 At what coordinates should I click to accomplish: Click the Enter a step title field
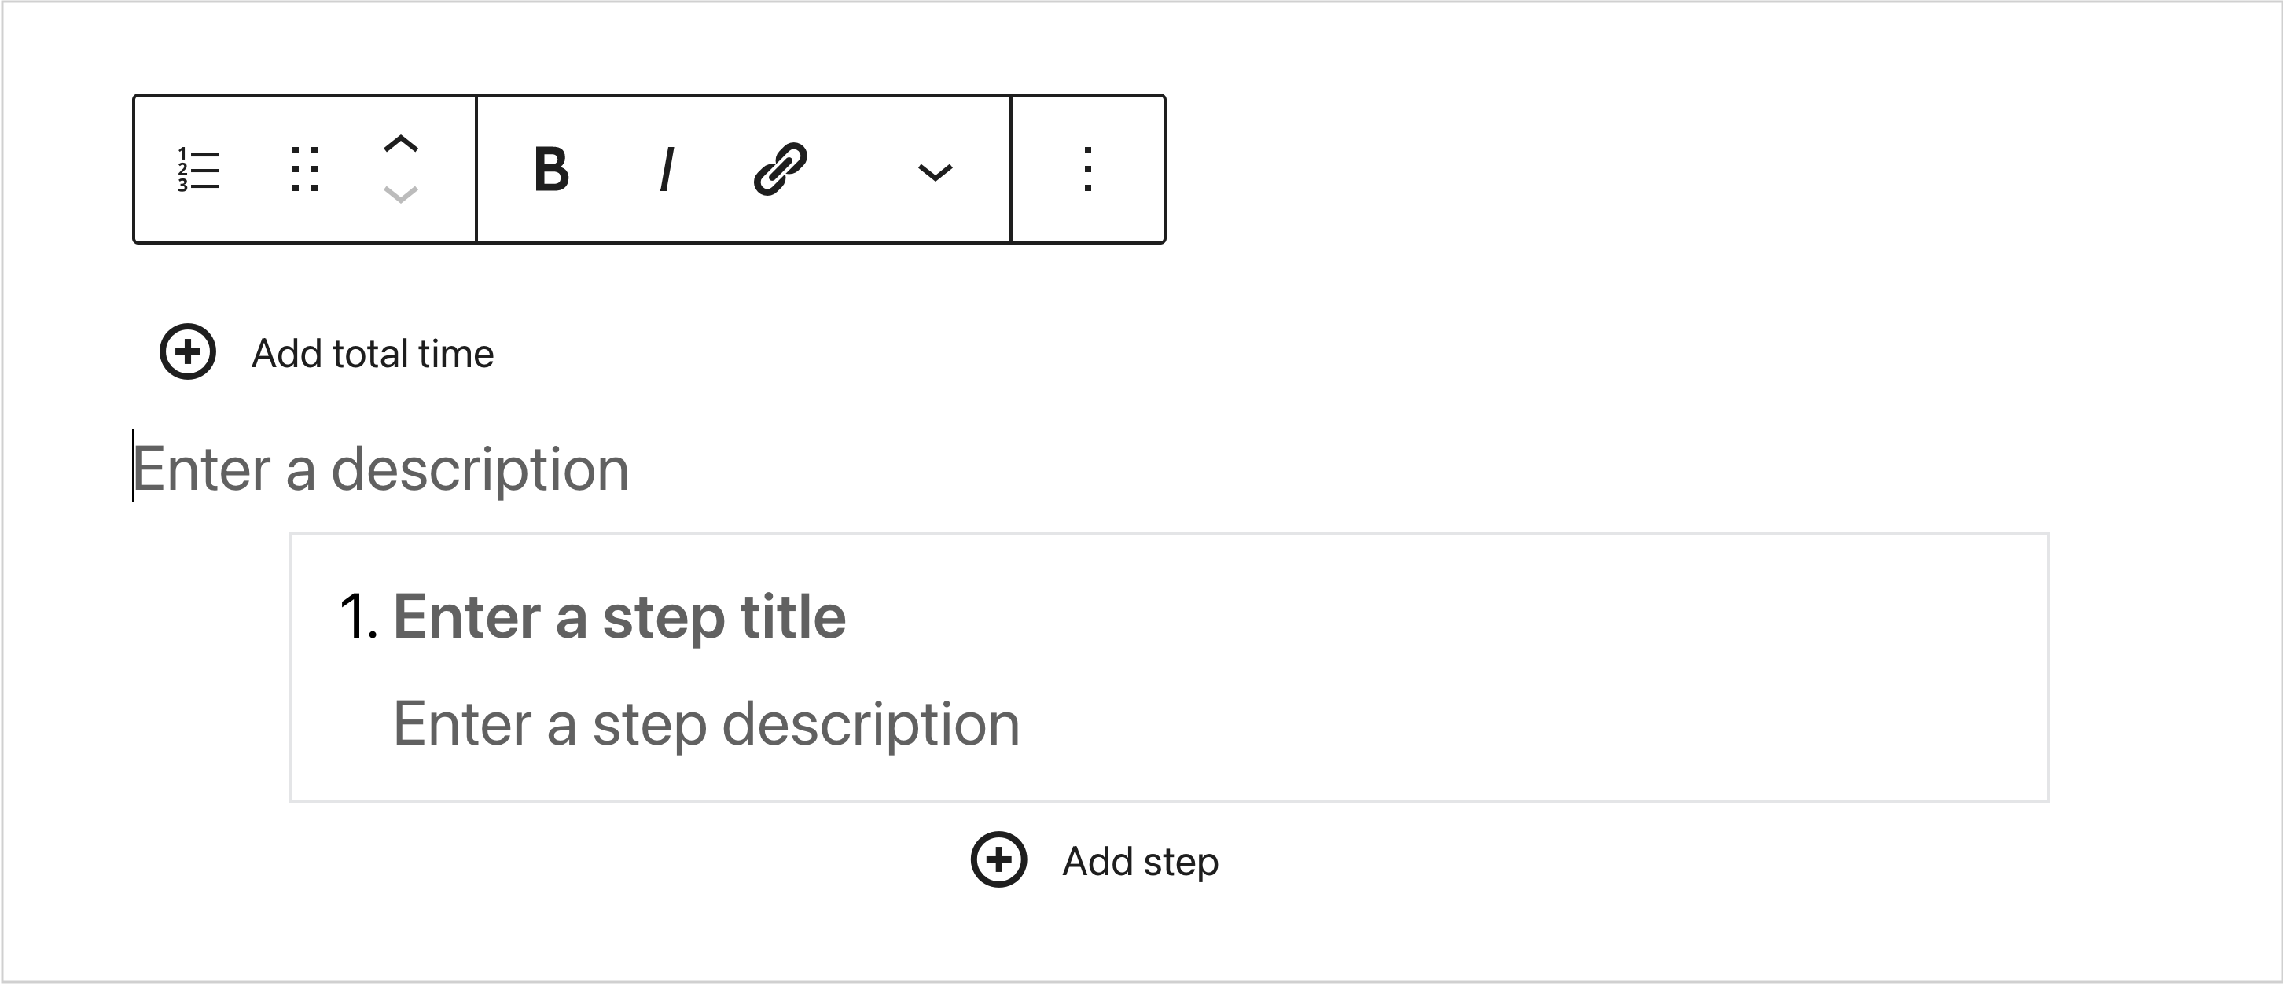(x=619, y=616)
